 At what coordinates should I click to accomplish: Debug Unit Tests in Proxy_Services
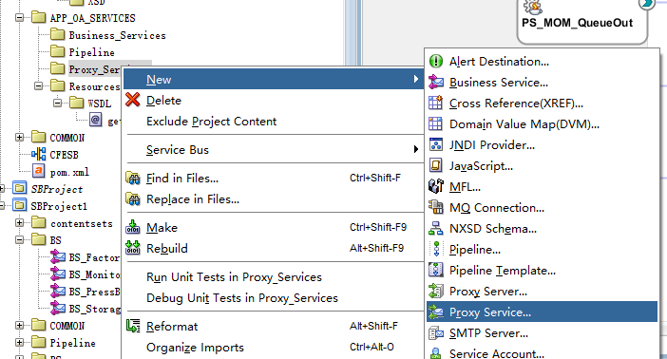point(273,297)
